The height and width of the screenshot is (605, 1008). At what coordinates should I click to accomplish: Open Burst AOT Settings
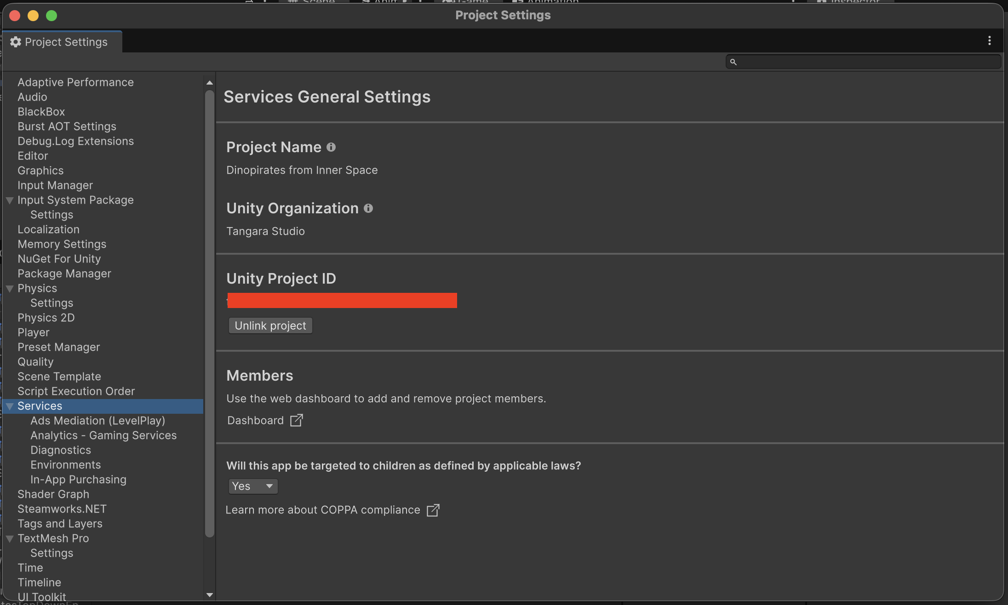click(x=67, y=126)
